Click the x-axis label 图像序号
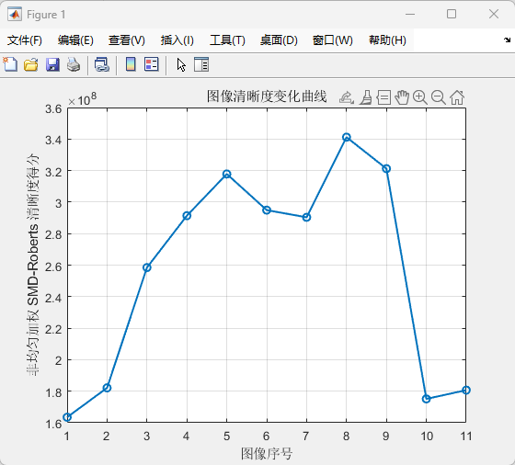 pos(267,454)
